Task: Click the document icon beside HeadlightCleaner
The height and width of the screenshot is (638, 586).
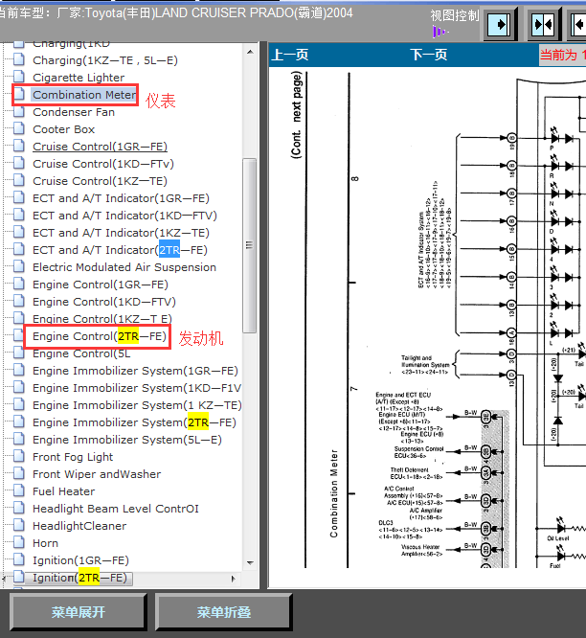Action: pos(19,525)
